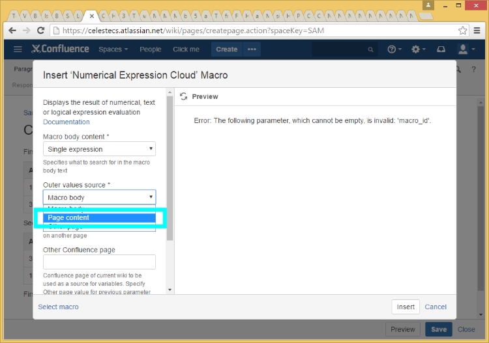Select the 'Click me' header item
489x343 pixels.
(186, 49)
